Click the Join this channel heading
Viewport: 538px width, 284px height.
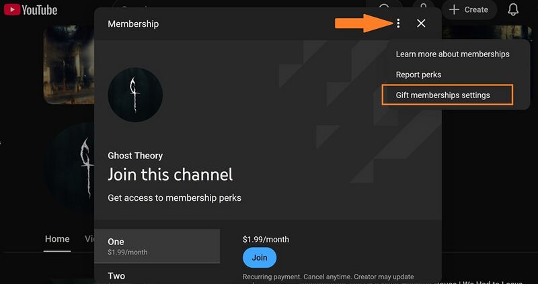[x=170, y=175]
